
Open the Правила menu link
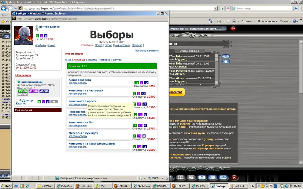pos(137,45)
